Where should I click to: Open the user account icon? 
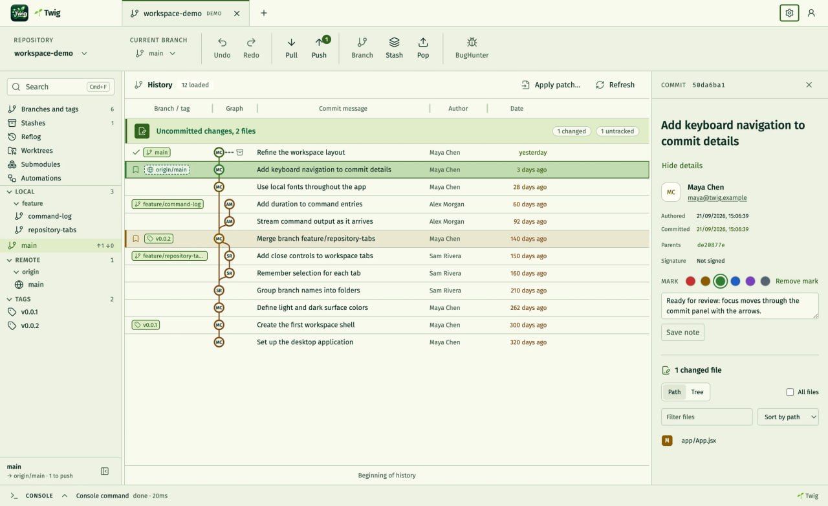(x=811, y=13)
